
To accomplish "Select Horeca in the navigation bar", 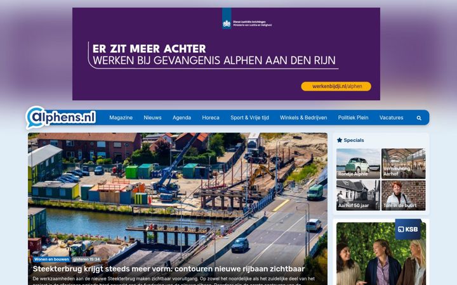I will (211, 118).
